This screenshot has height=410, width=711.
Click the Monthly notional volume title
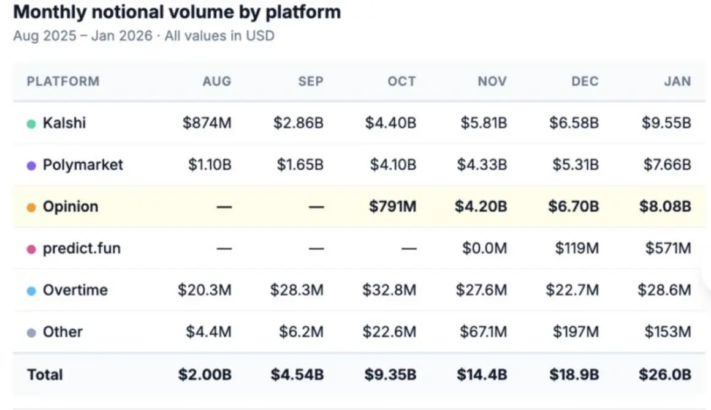[x=177, y=12]
